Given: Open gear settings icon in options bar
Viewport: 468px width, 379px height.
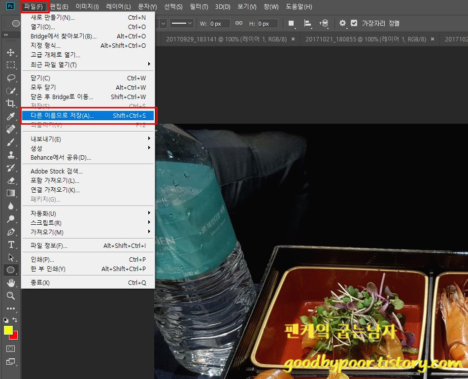Looking at the screenshot, I should pos(343,23).
